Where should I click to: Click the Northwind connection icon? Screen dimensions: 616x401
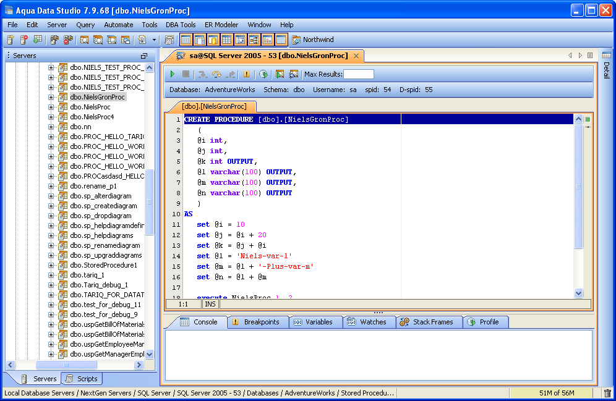296,40
